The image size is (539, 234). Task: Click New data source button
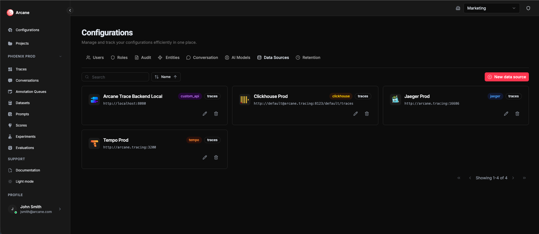point(507,77)
